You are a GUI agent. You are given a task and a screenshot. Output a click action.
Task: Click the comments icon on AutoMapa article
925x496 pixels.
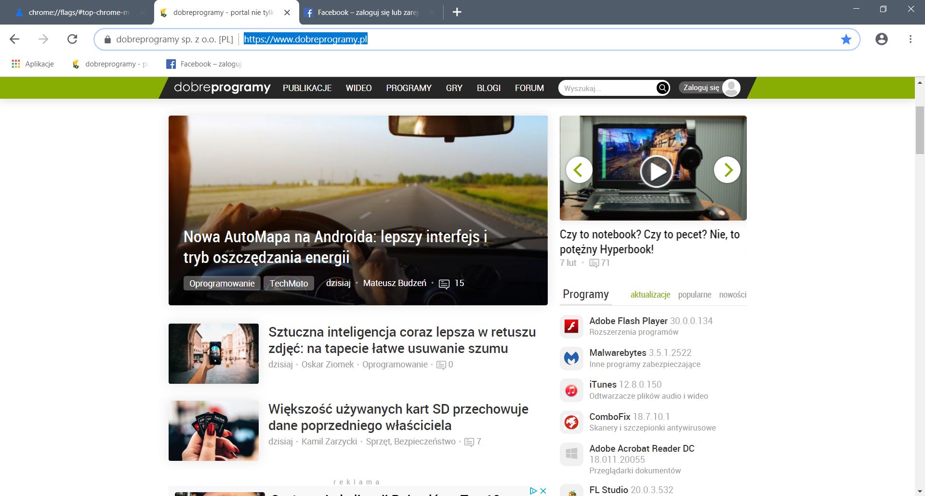tap(444, 284)
